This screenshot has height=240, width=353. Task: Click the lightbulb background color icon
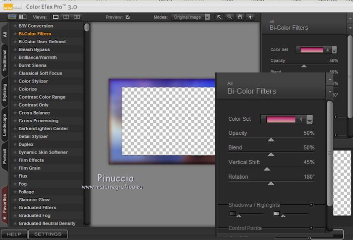(x=250, y=17)
